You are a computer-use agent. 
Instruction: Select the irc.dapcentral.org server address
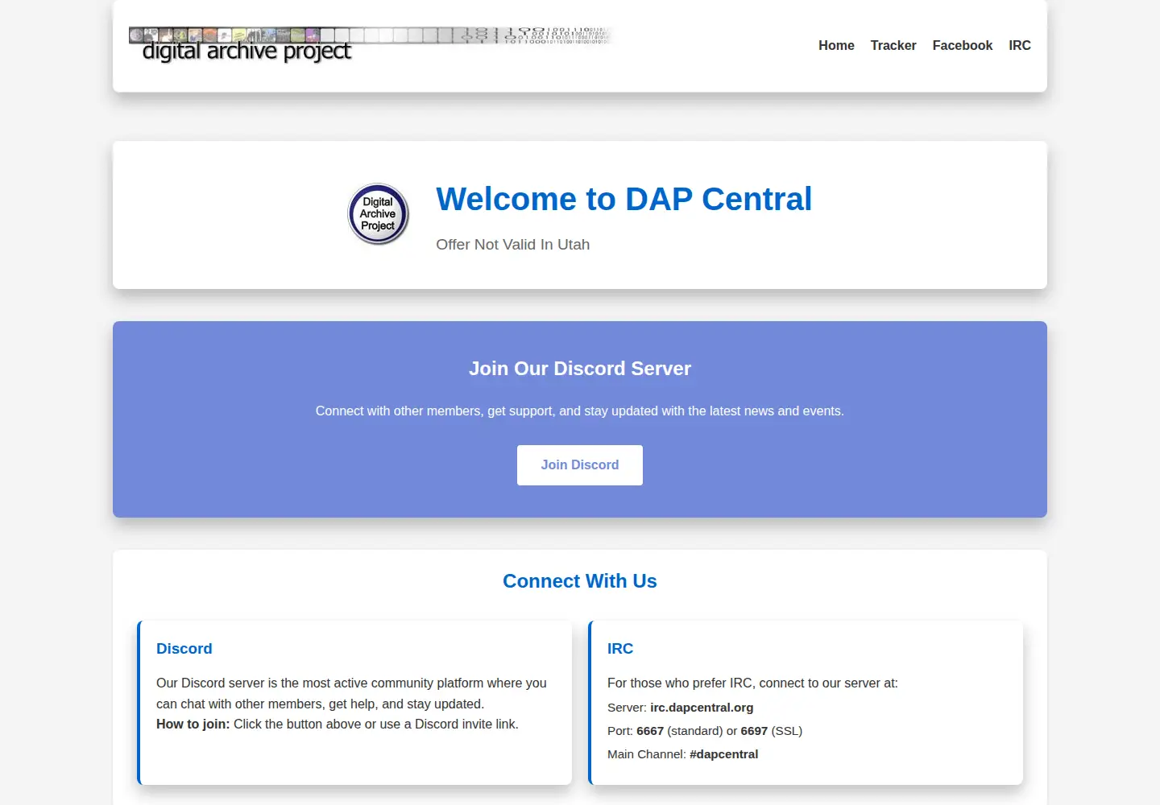click(702, 708)
